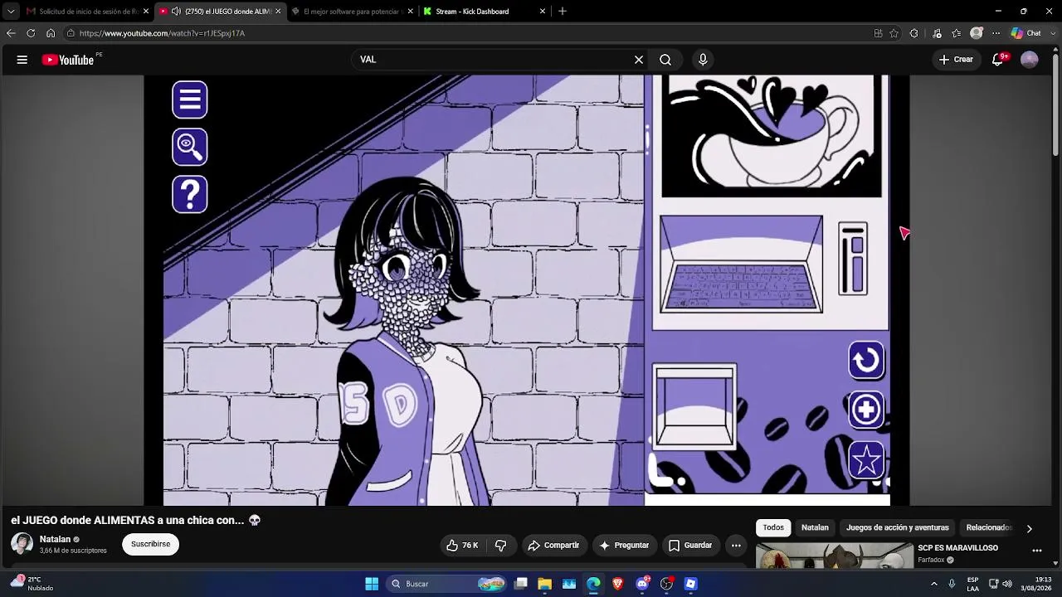Subscribe to Natalan with Suscribirse
The height and width of the screenshot is (597, 1062).
point(150,544)
